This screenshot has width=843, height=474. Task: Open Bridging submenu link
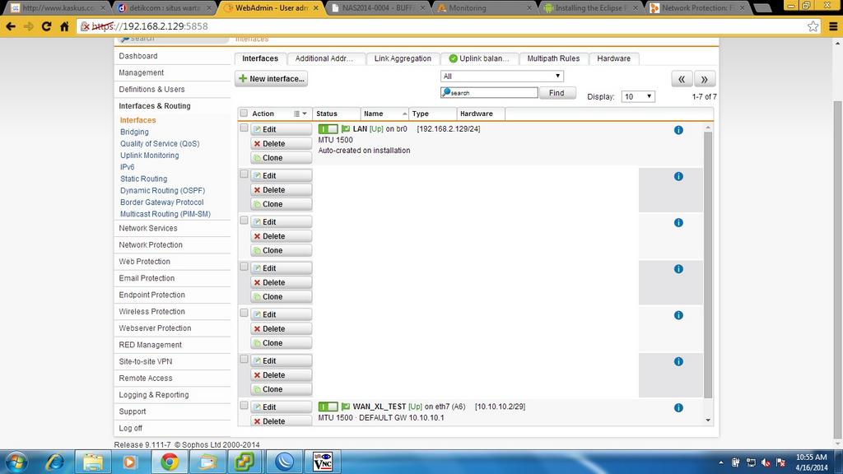(134, 132)
